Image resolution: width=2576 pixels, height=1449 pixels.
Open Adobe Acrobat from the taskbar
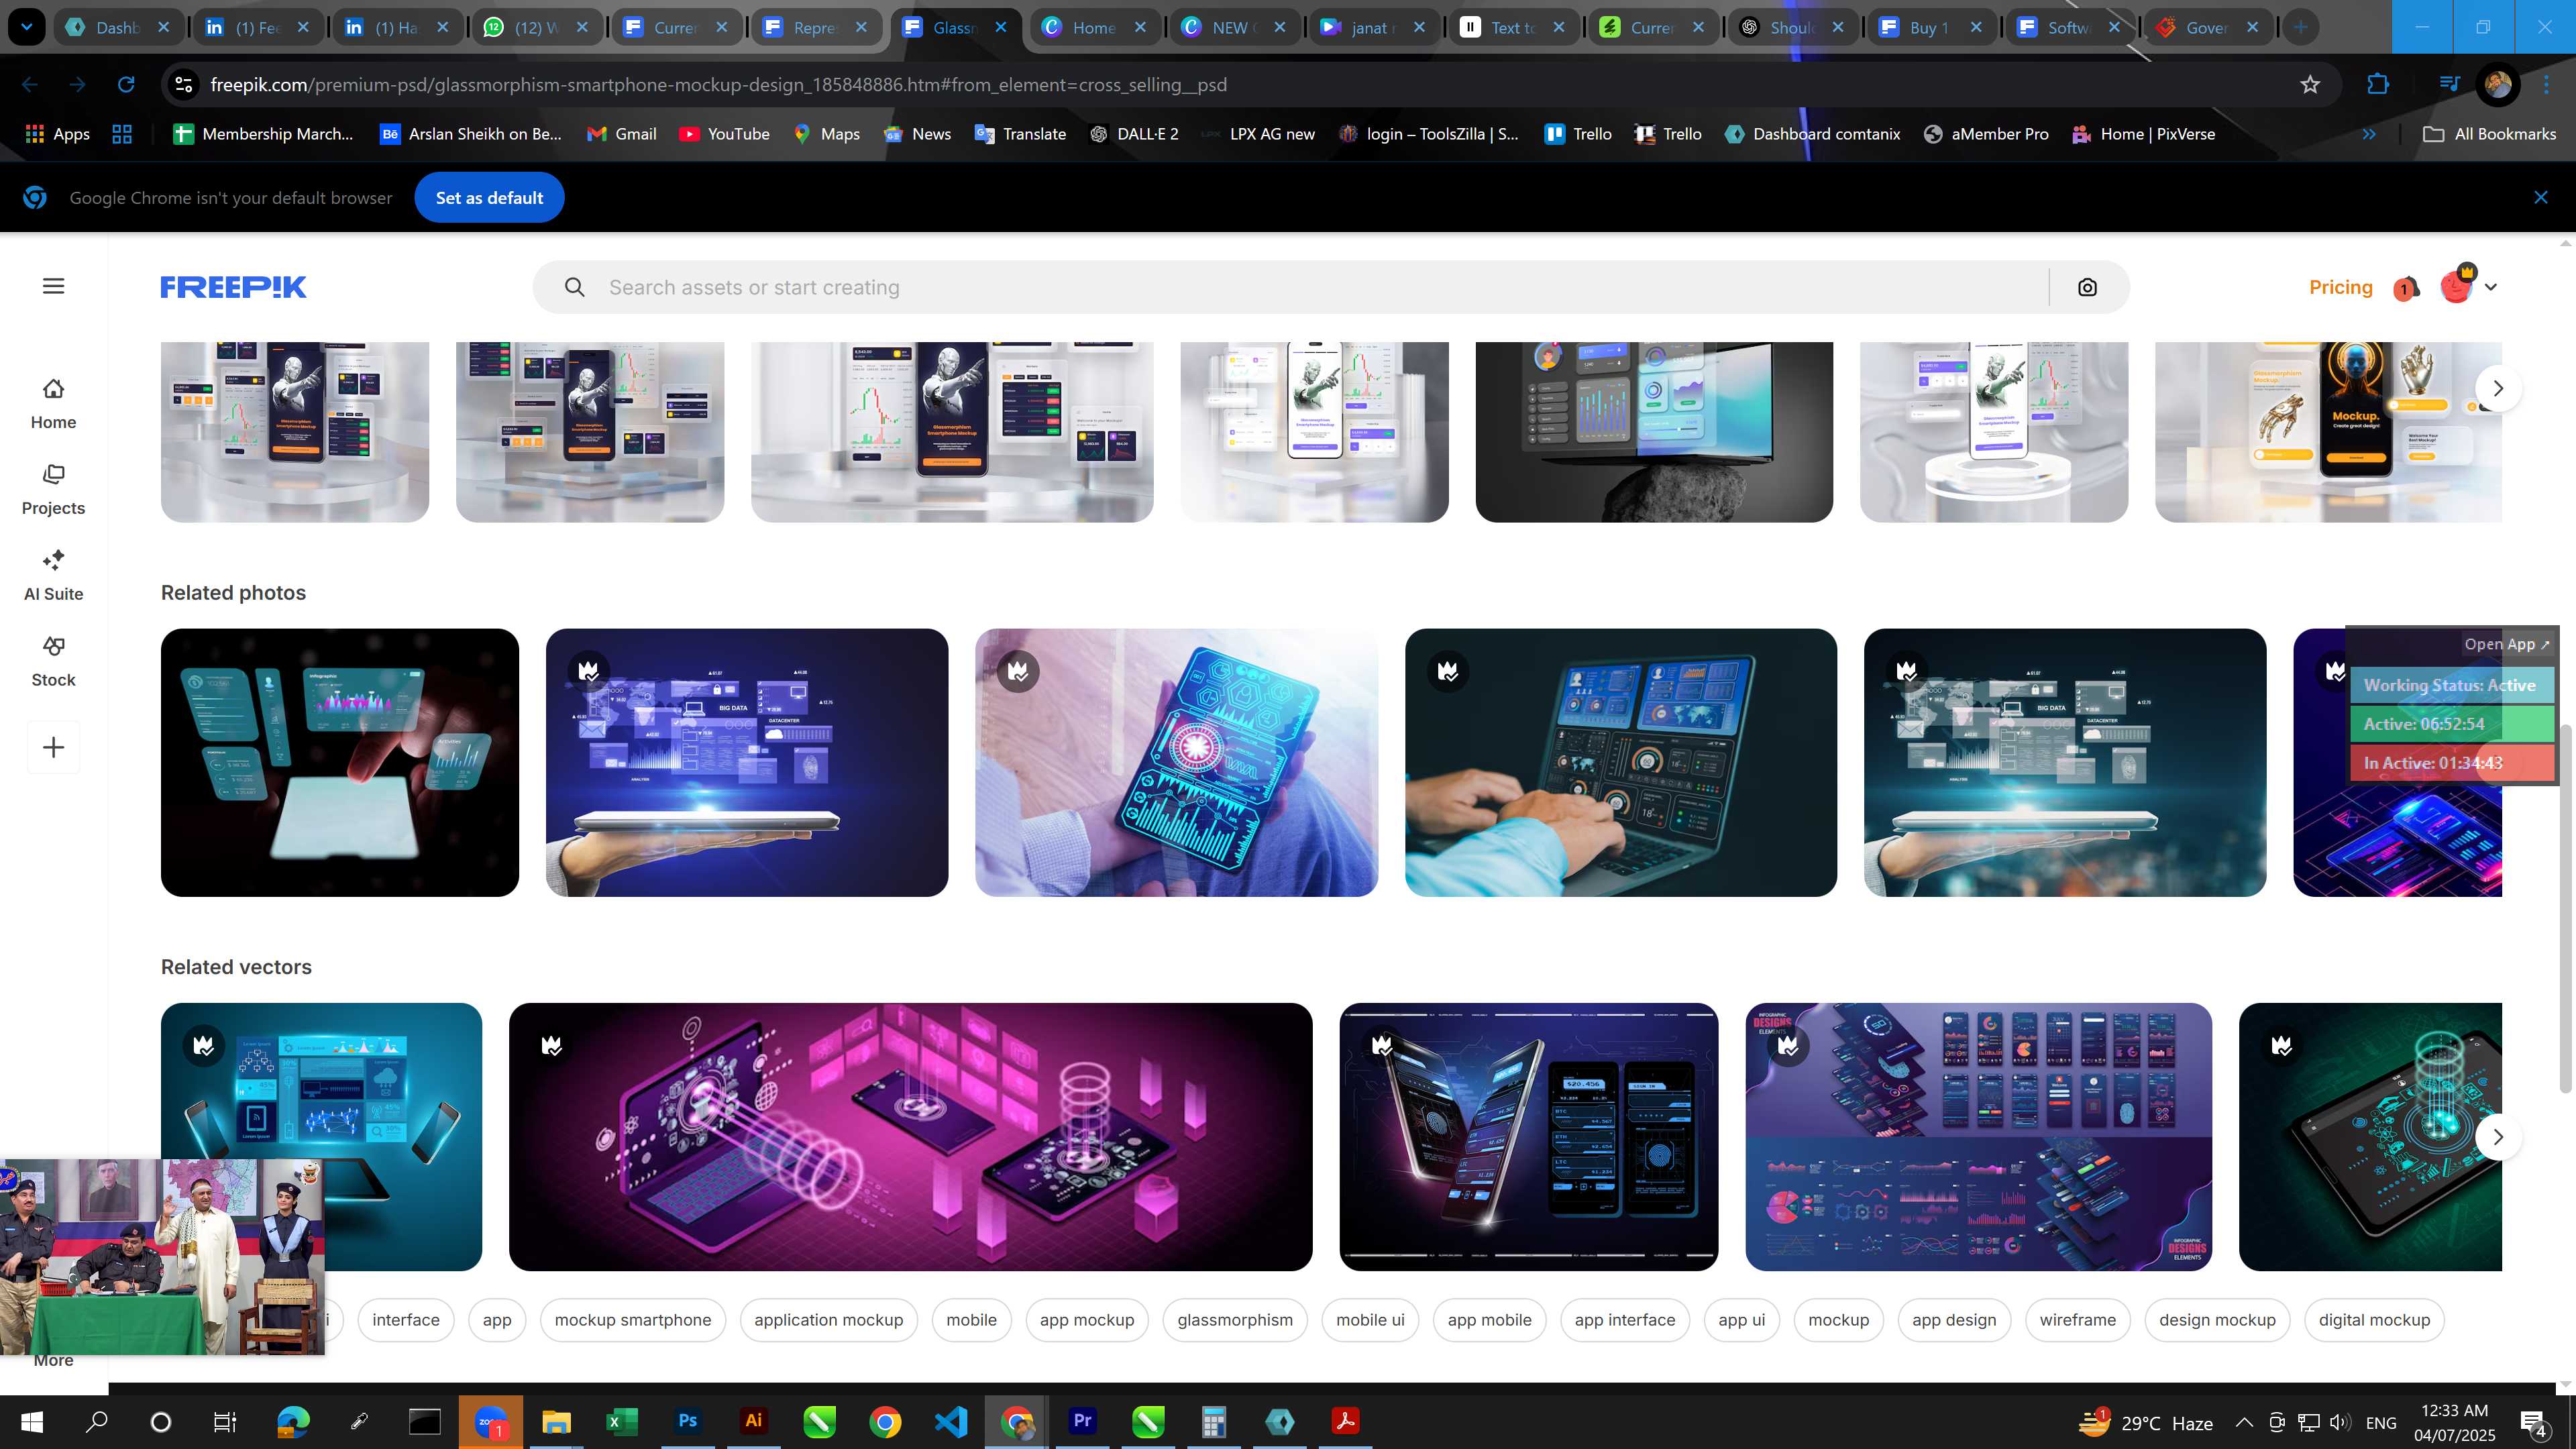point(1345,1421)
